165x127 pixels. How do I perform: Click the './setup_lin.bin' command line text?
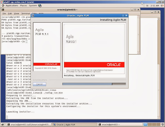coord(53,93)
